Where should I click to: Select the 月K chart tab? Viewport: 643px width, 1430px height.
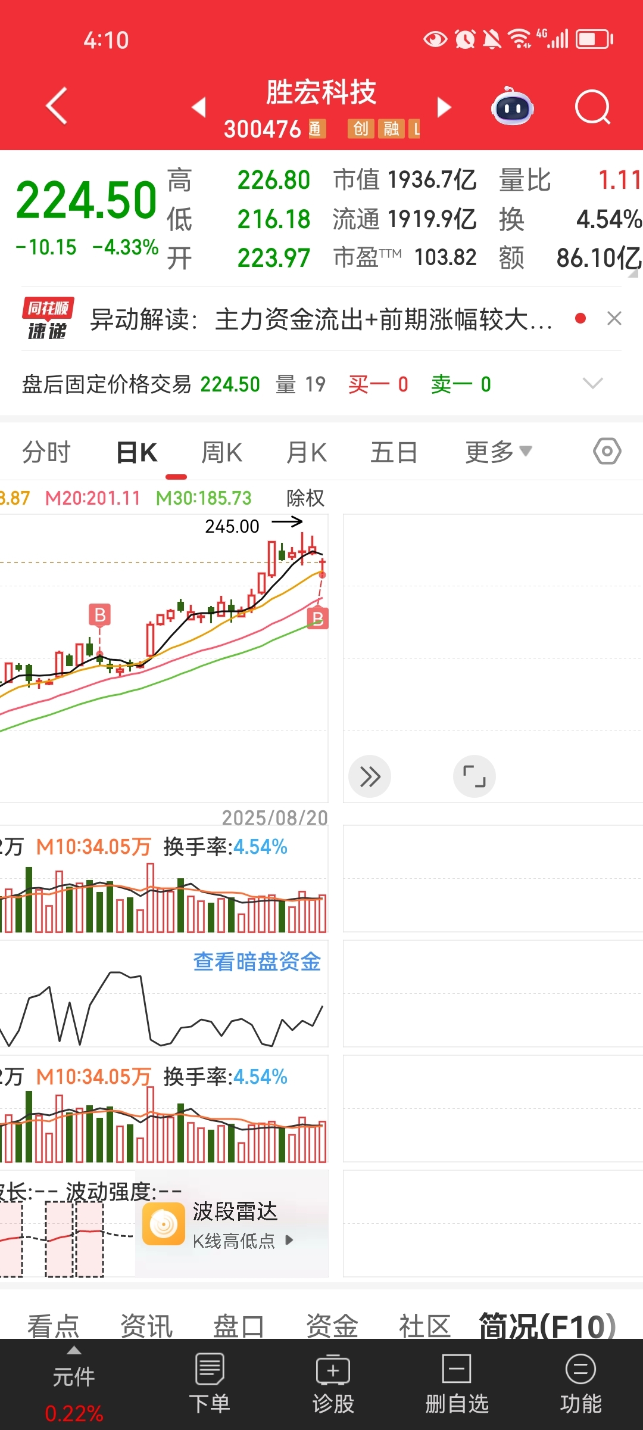(307, 452)
